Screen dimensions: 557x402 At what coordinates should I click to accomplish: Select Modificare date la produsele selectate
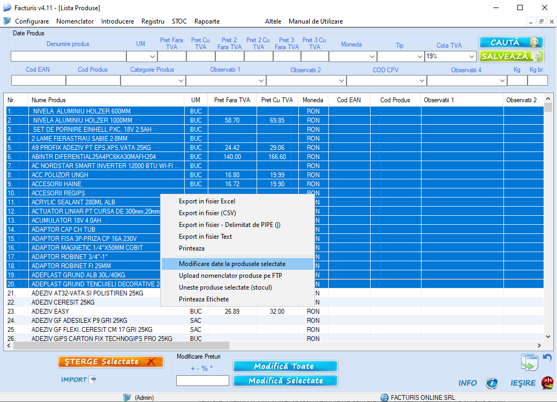(237, 264)
